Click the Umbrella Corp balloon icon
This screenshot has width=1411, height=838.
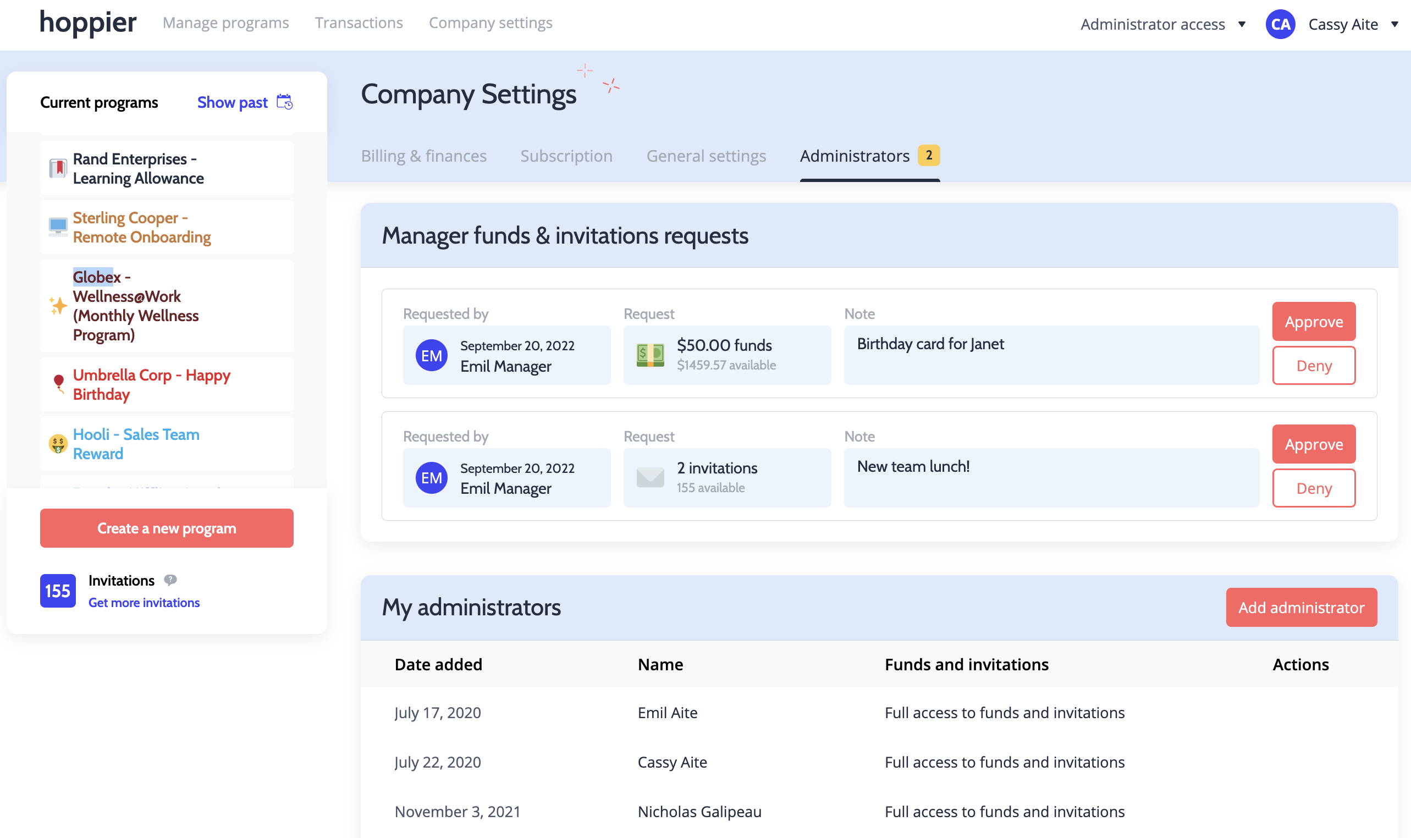[59, 384]
